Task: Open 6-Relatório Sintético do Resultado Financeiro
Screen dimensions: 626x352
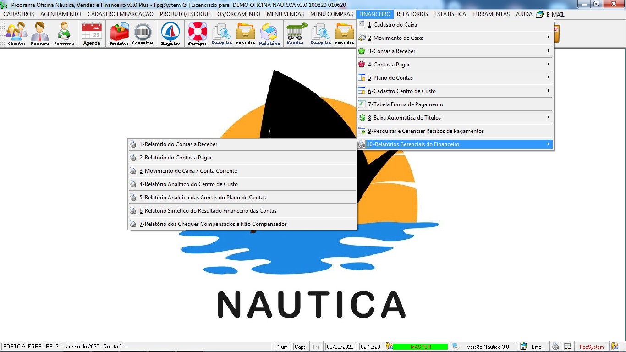Action: click(242, 211)
